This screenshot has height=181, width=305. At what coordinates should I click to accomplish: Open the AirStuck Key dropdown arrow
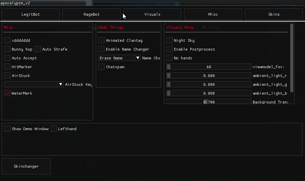(x=60, y=84)
